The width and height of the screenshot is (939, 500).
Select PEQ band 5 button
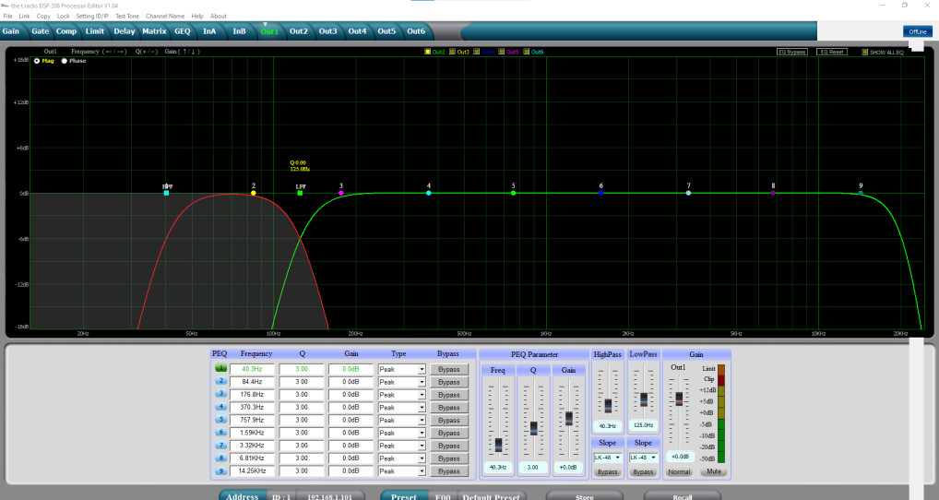pyautogui.click(x=220, y=420)
